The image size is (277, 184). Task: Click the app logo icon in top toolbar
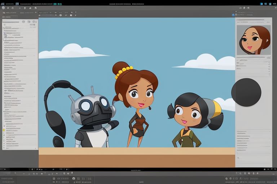(x=3, y=8)
